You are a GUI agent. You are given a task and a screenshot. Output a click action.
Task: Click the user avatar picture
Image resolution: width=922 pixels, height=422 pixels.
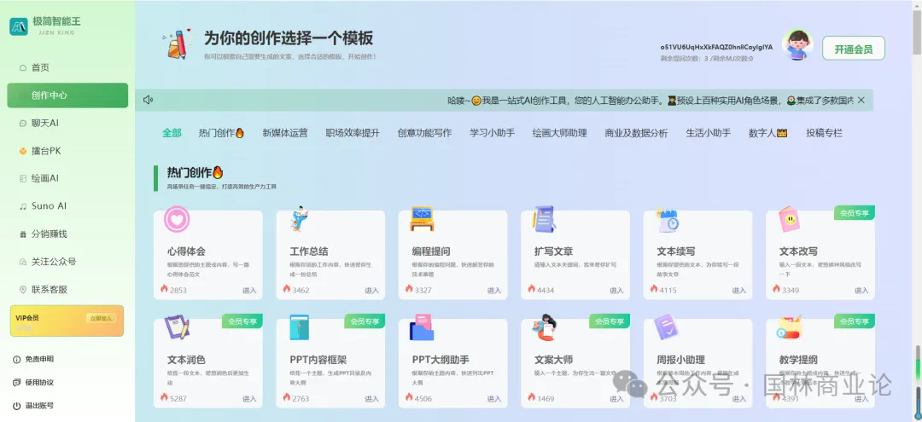[x=797, y=45]
